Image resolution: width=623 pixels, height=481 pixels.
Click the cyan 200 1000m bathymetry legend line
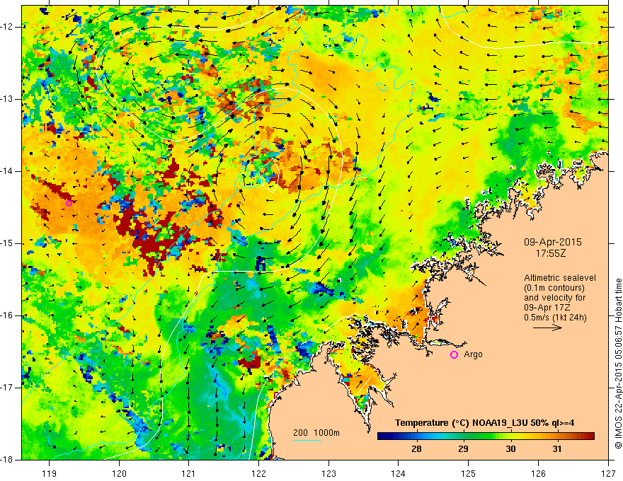(x=307, y=440)
